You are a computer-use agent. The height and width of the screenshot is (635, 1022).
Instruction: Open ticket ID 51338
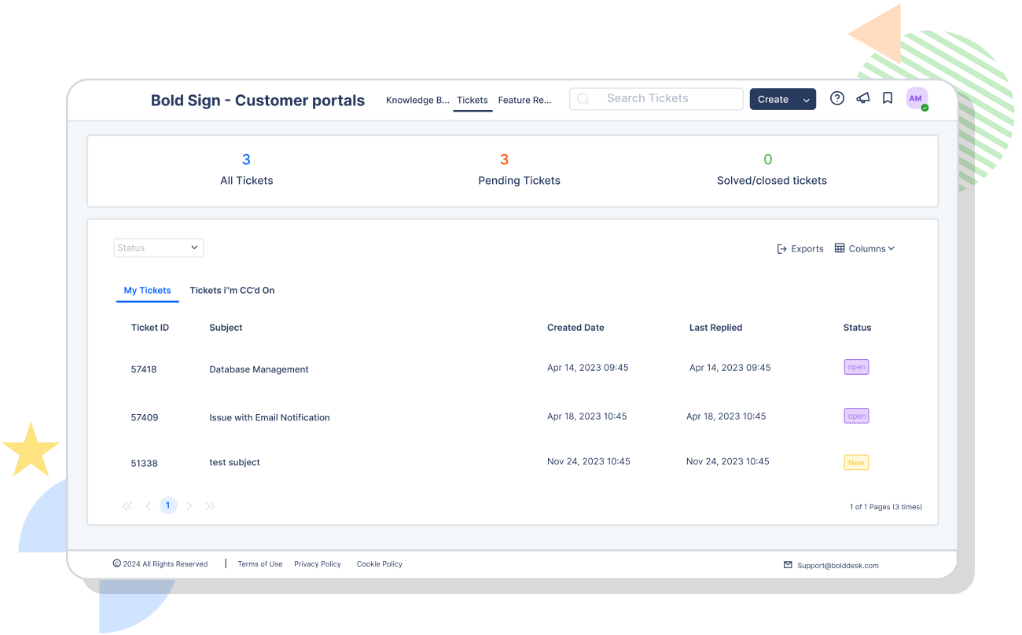(145, 464)
